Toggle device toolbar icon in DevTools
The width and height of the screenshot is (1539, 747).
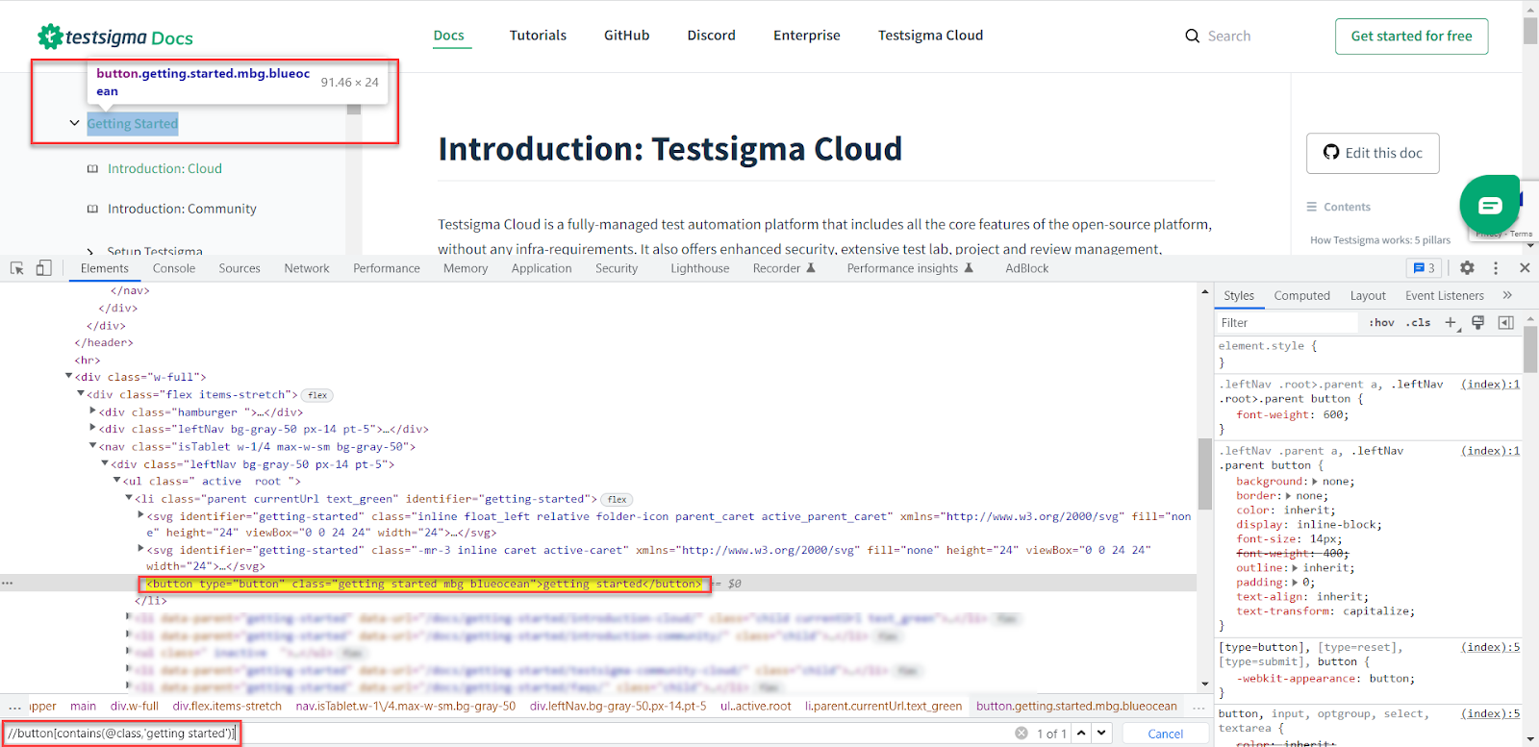(43, 268)
